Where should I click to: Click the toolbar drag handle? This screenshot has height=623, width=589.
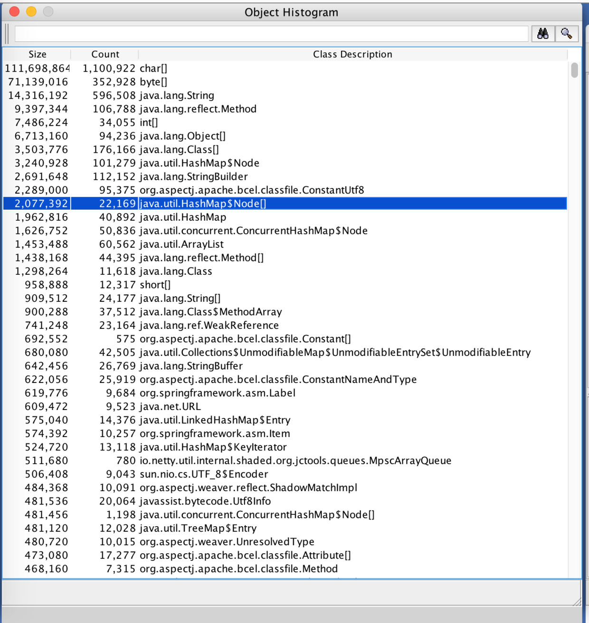(8, 34)
